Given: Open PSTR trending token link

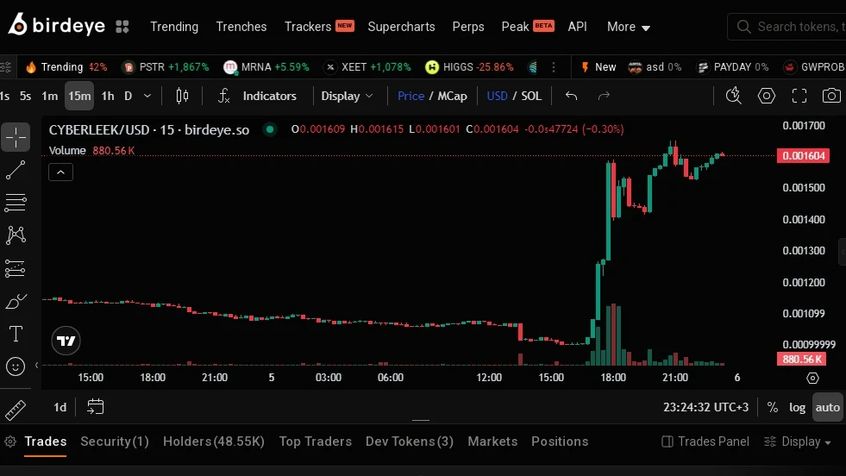Looking at the screenshot, I should [166, 67].
